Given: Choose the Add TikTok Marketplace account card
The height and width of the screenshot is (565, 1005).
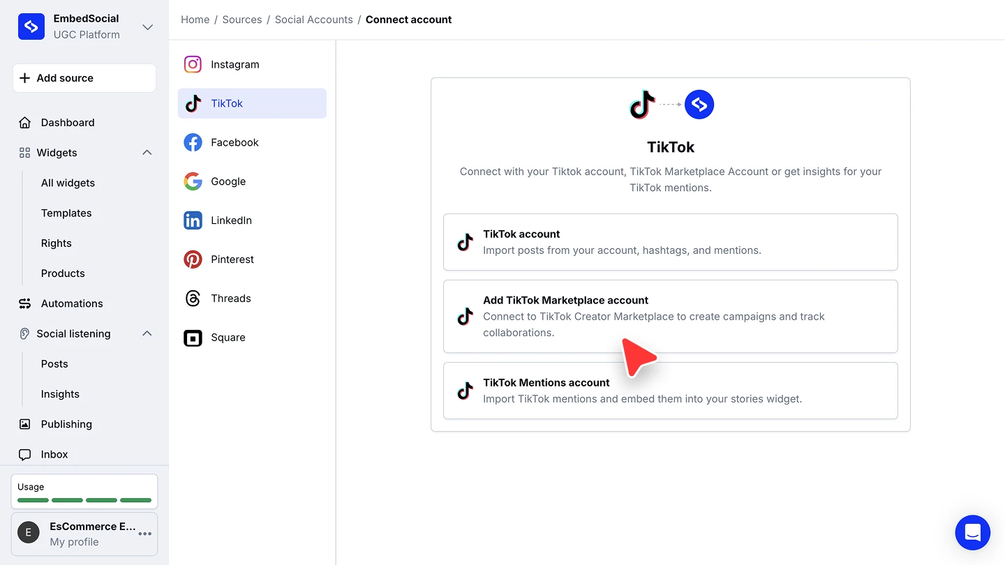Looking at the screenshot, I should [x=671, y=317].
